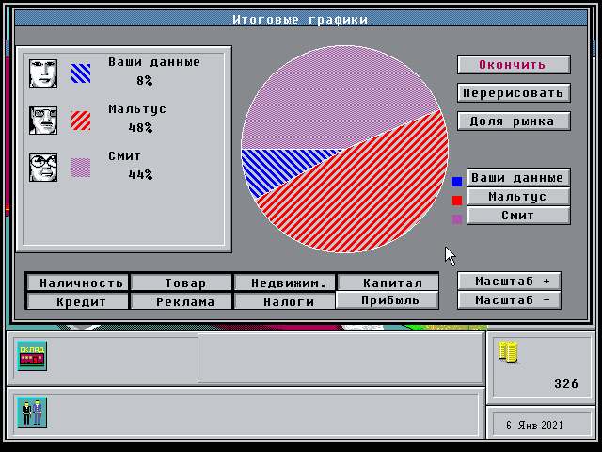Click the money amount 326
The height and width of the screenshot is (452, 602).
(566, 383)
